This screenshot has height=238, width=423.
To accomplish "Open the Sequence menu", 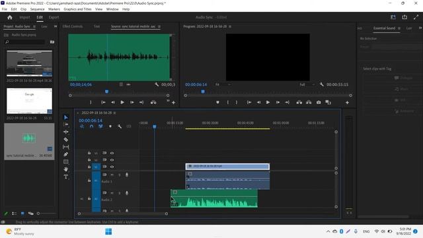I will pos(37,9).
